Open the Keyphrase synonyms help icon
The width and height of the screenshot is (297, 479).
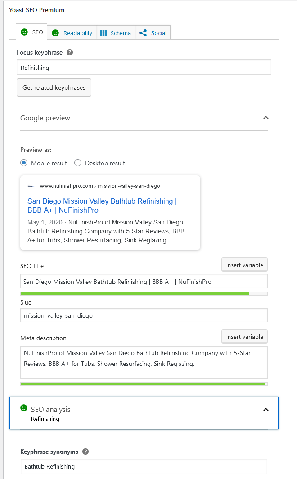point(85,452)
